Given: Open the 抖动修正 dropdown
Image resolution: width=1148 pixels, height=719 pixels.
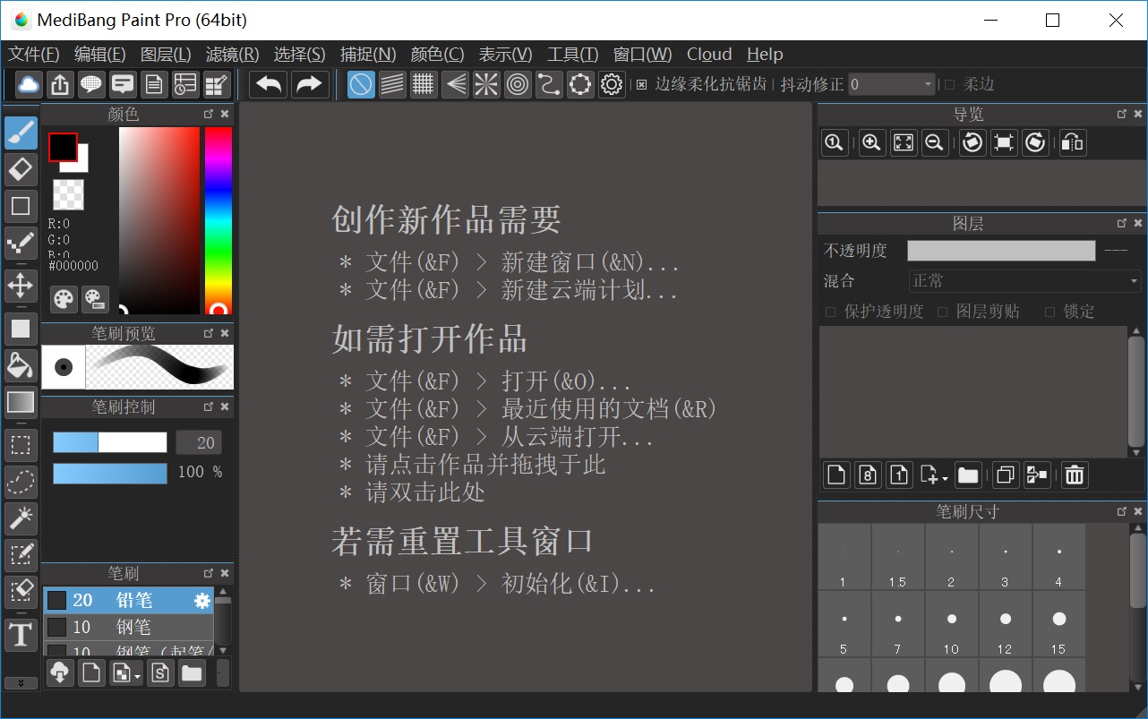Looking at the screenshot, I should 892,85.
